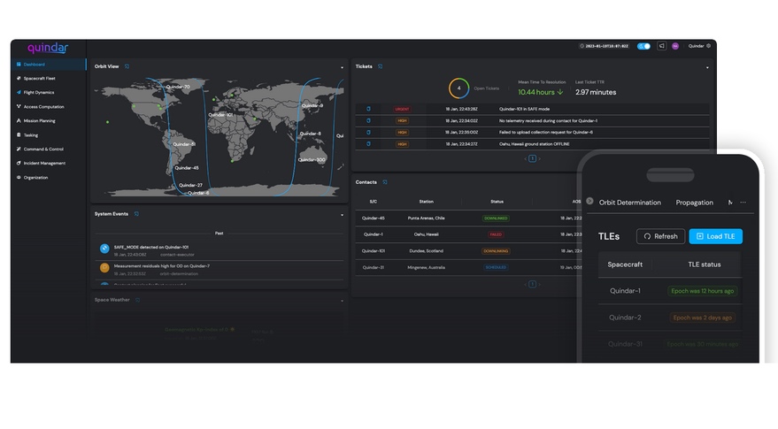Click 'Quindar-101 in SAFE mode' ticket text
The height and width of the screenshot is (429, 778).
tap(524, 109)
